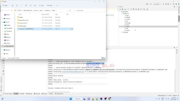
Task: Open the New dropdown in File Explorer
Action: coord(6,6)
